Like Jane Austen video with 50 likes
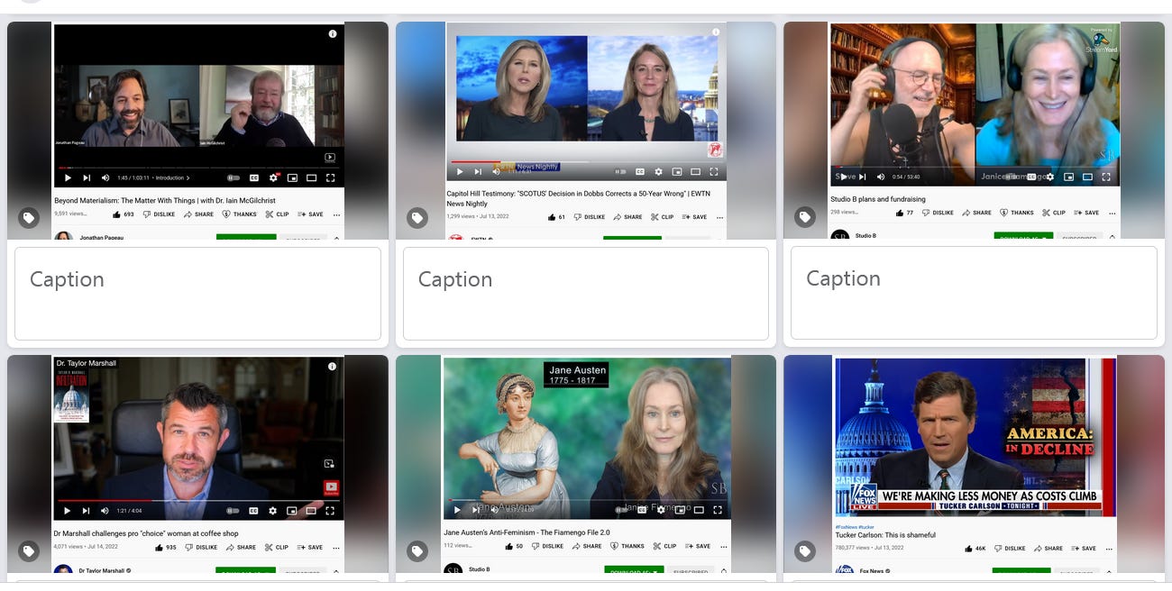The height and width of the screenshot is (591, 1172). click(x=513, y=546)
